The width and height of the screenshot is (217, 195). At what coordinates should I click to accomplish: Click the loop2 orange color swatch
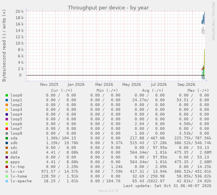7,105
